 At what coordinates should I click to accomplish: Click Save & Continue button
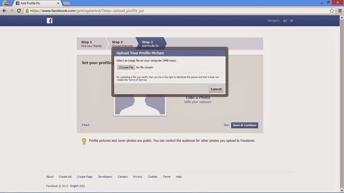(245, 125)
